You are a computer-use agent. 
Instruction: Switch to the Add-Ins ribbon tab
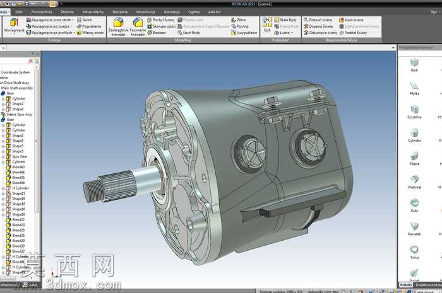coord(214,12)
